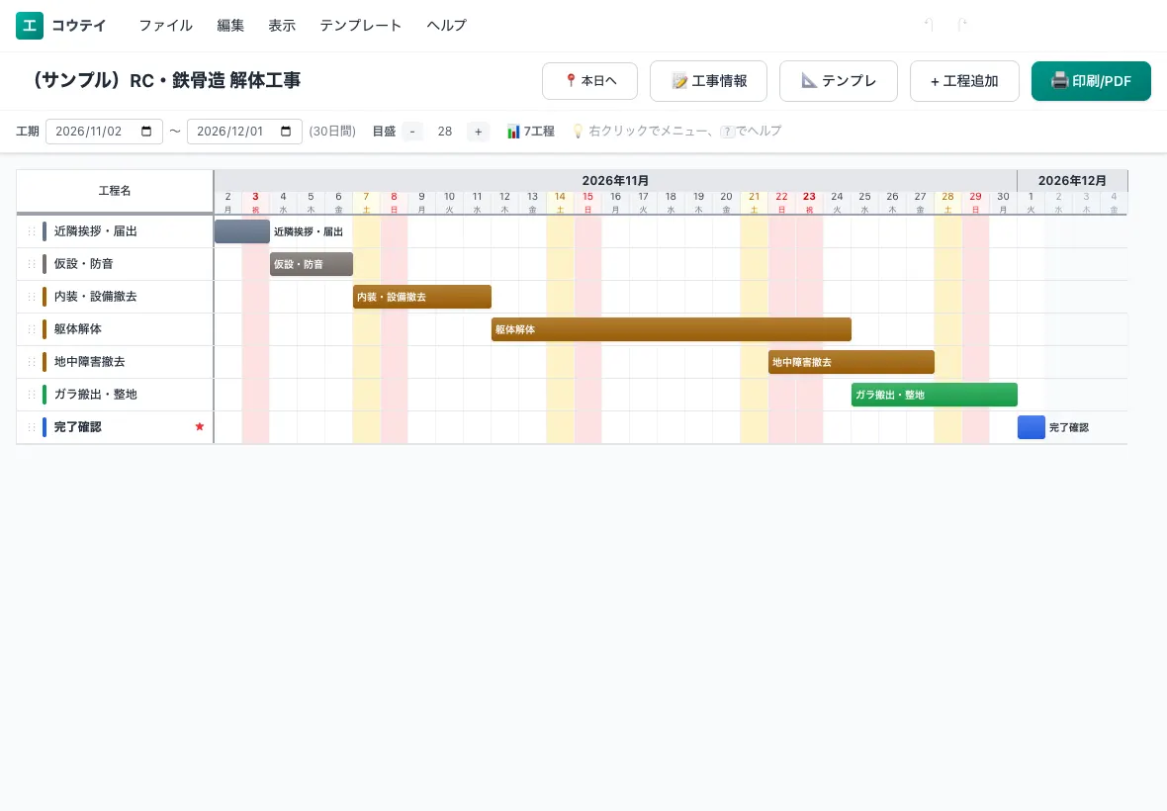
Task: Click the テンプレ button
Action: pos(838,80)
